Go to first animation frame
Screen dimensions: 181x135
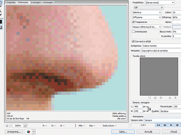point(158,125)
